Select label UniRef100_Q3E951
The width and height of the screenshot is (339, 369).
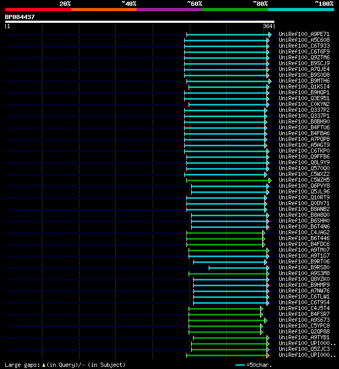[x=304, y=98]
